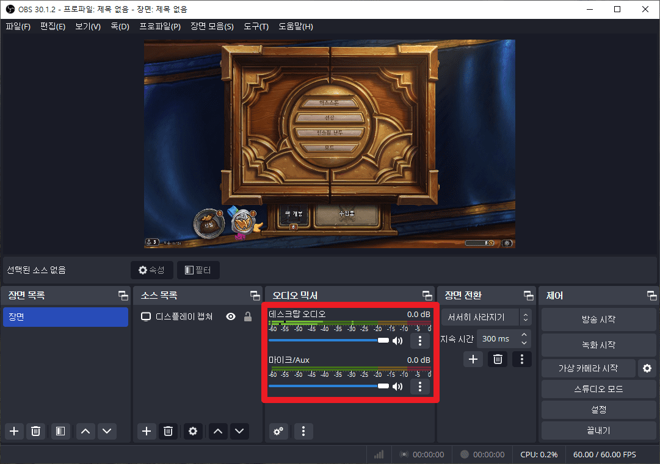Move source up in source list
Screen dimensions: 660x464
(x=218, y=431)
